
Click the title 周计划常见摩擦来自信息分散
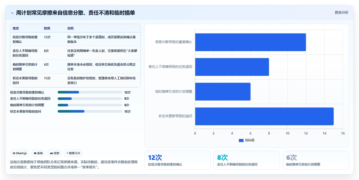(x=75, y=13)
